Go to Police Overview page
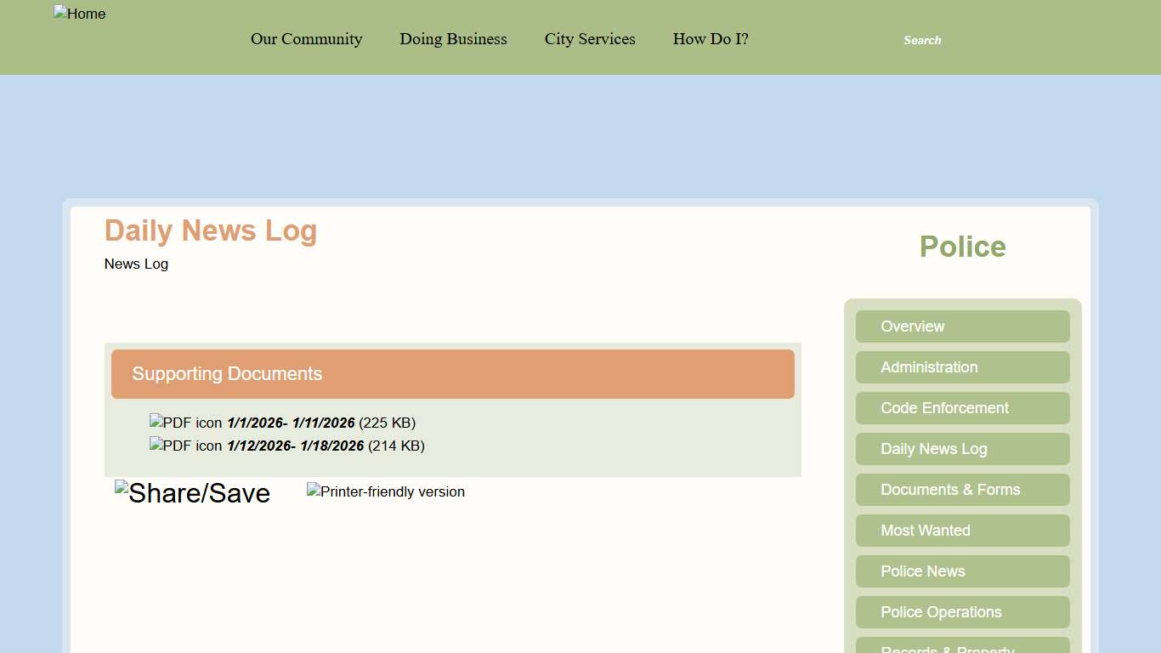The height and width of the screenshot is (653, 1161). [x=962, y=326]
